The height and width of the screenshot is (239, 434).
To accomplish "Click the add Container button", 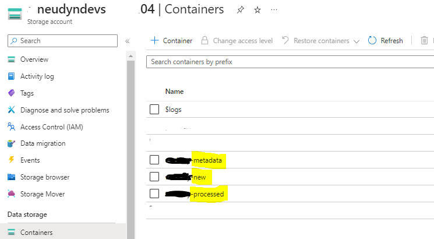I will 171,41.
